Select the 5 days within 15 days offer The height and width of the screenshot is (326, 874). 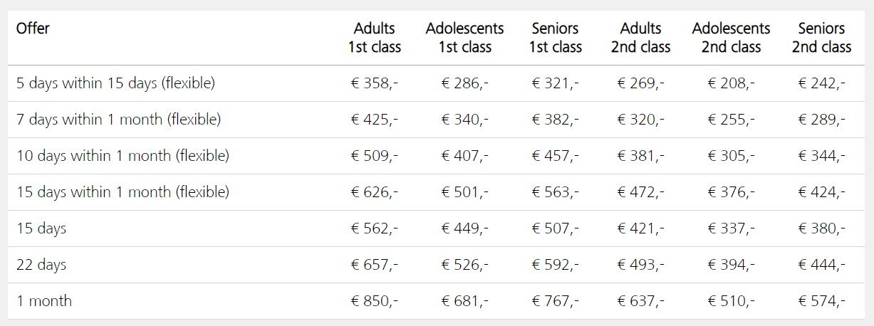115,83
